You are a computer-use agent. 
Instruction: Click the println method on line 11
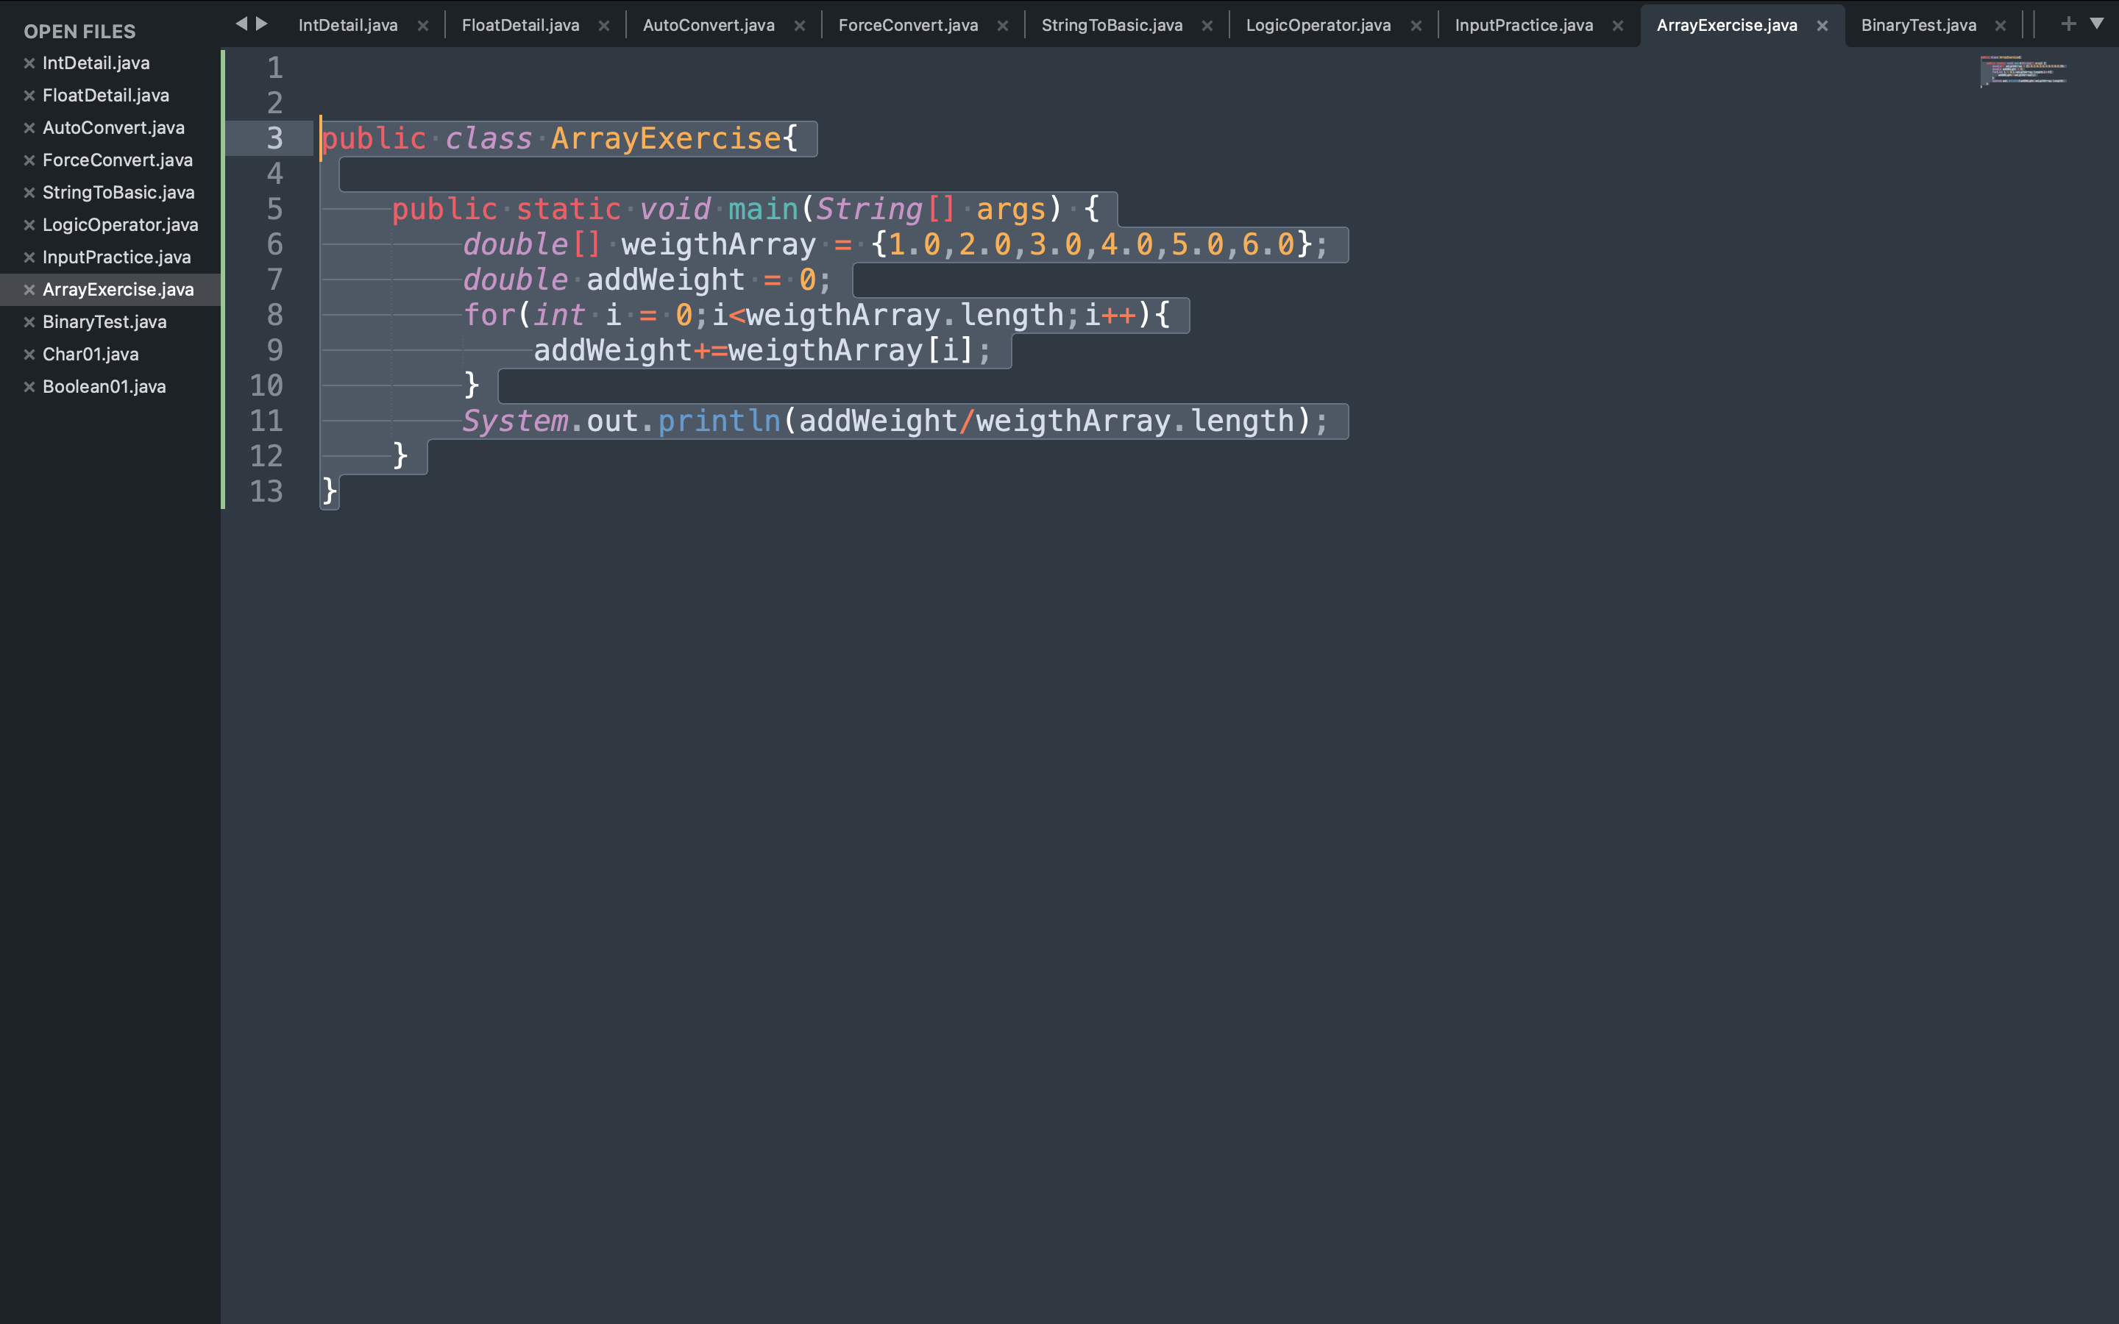click(x=718, y=421)
